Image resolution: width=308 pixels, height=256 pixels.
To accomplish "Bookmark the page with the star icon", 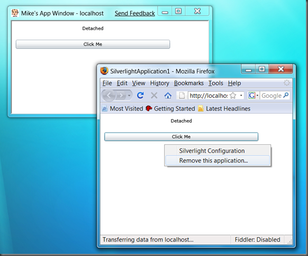I will tap(233, 96).
